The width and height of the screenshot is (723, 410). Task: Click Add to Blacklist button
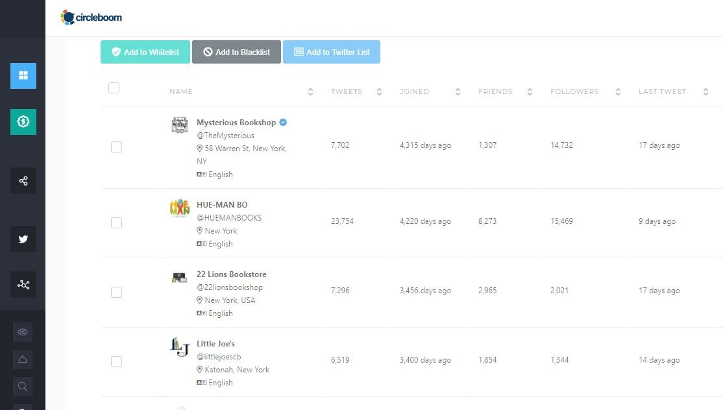point(236,52)
